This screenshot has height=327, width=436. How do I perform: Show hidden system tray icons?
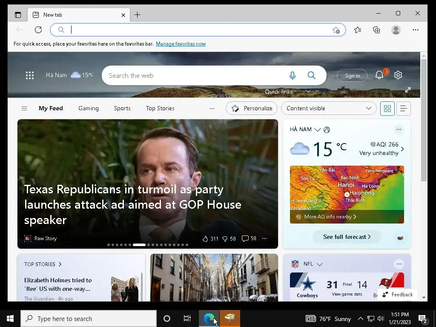pyautogui.click(x=360, y=318)
